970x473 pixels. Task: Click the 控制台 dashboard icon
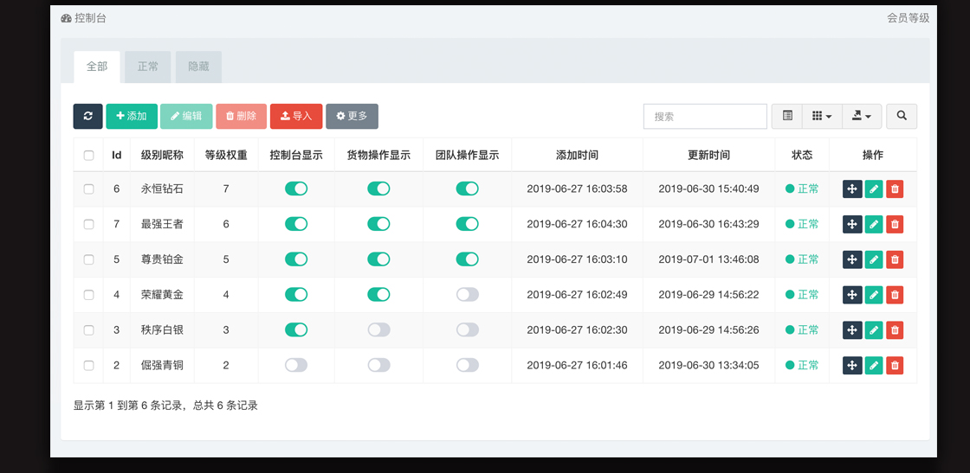click(x=67, y=18)
